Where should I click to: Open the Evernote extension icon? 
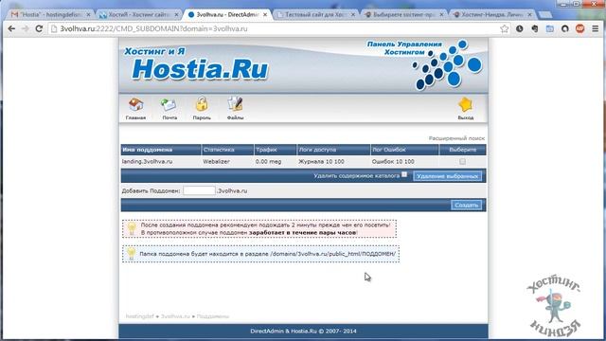(534, 29)
